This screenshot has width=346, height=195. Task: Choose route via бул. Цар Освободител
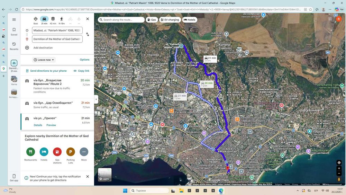click(x=57, y=105)
